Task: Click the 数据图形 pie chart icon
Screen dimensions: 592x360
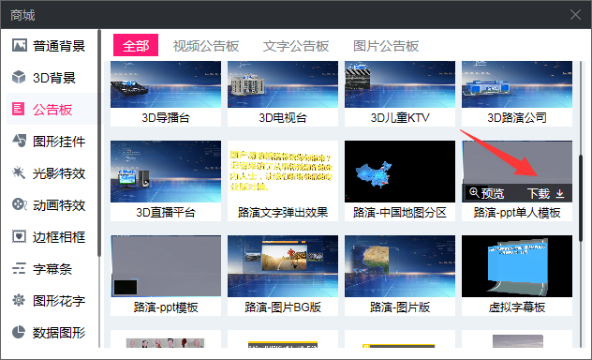Action: 19,332
